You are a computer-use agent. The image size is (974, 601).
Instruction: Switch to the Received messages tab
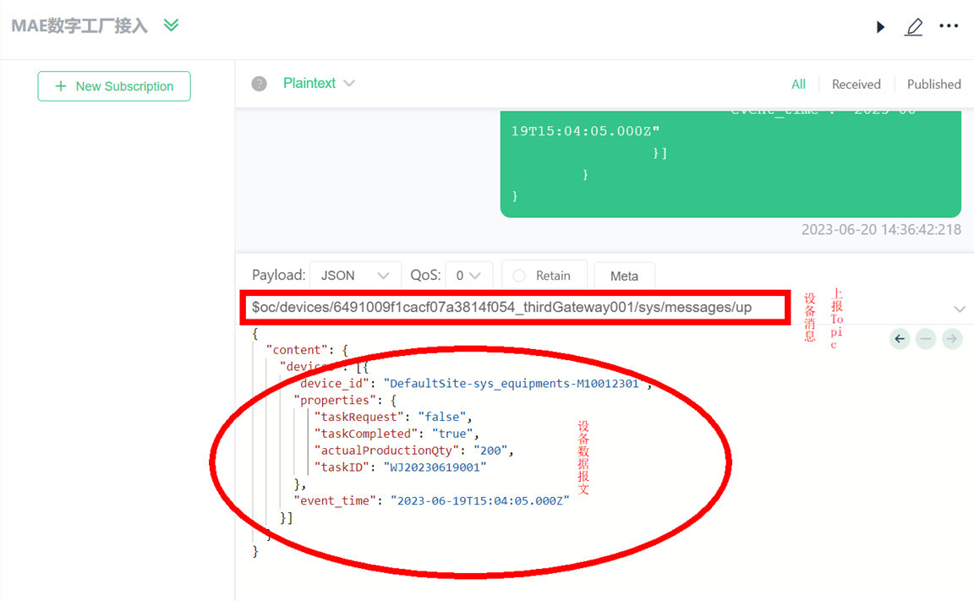[856, 85]
